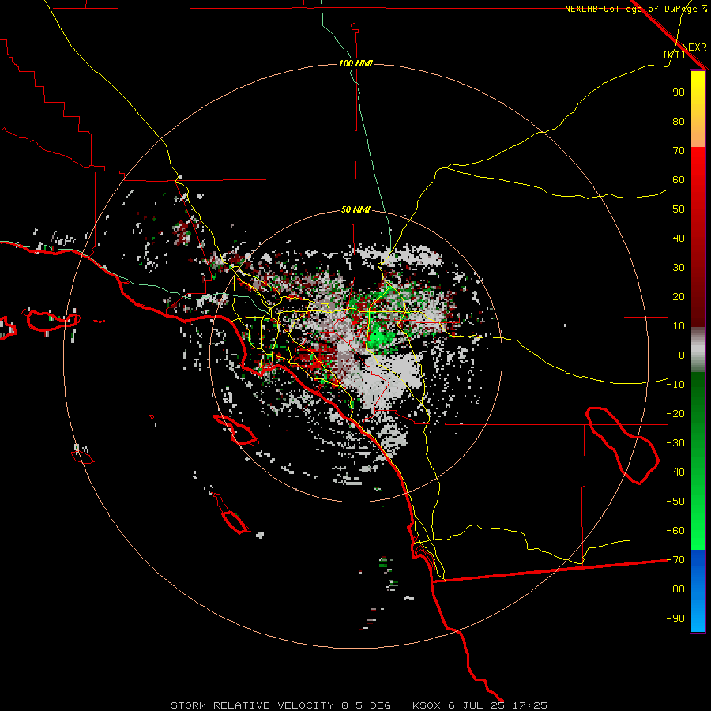Image resolution: width=711 pixels, height=711 pixels.
Task: Pick the "-20" value on the velocity scale
Action: point(675,413)
